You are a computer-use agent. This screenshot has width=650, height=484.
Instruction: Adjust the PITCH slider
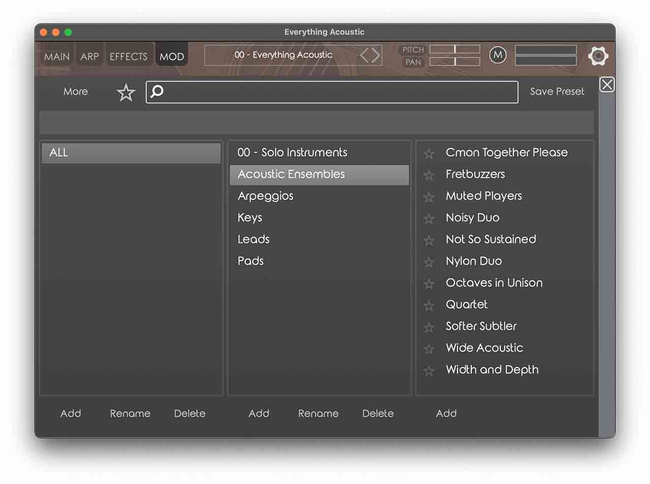[x=454, y=49]
